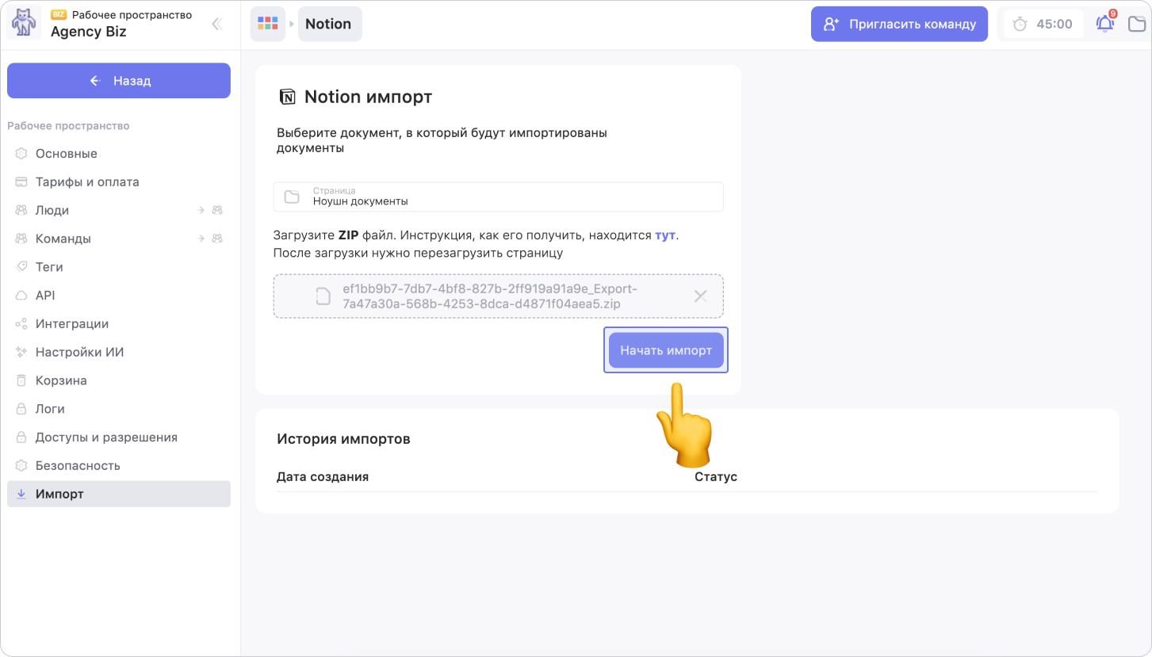Open Настройки ИИ section
This screenshot has width=1152, height=657.
coord(79,352)
